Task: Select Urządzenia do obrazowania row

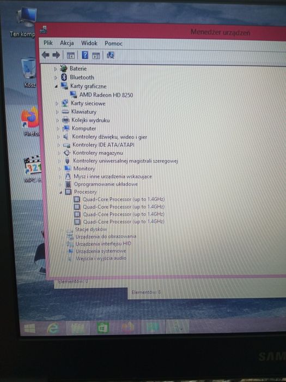Action: [x=106, y=236]
